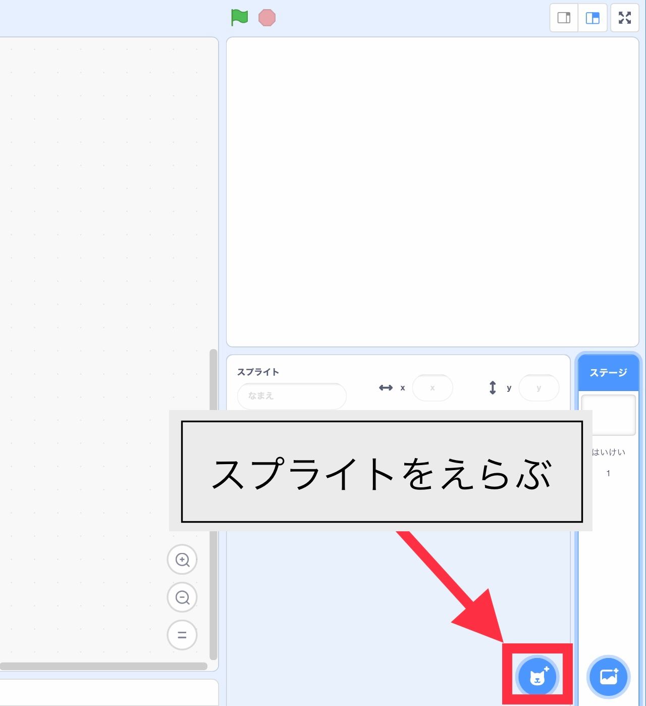Click the なまえ sprite name input field
Screen dimensions: 646x706
tap(291, 396)
